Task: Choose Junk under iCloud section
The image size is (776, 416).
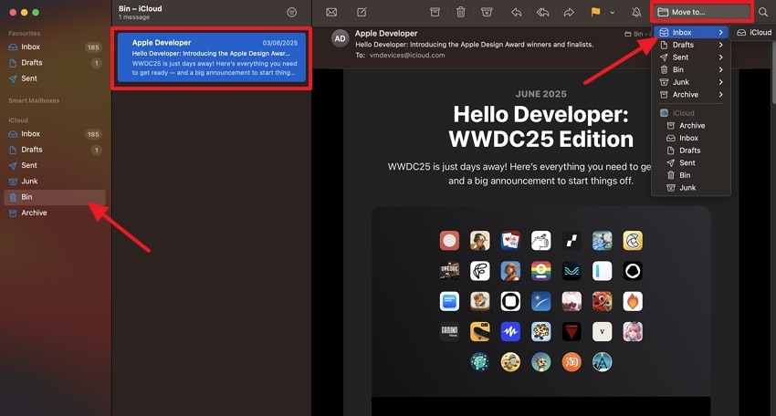Action: click(691, 187)
